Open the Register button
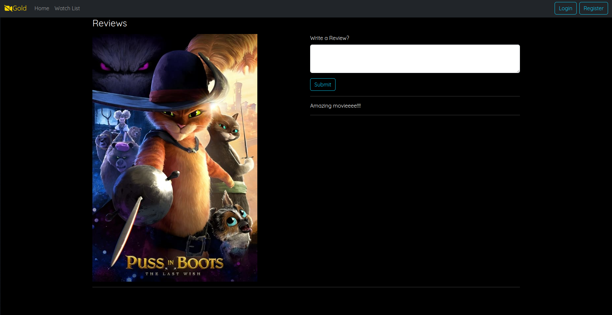 click(x=594, y=8)
